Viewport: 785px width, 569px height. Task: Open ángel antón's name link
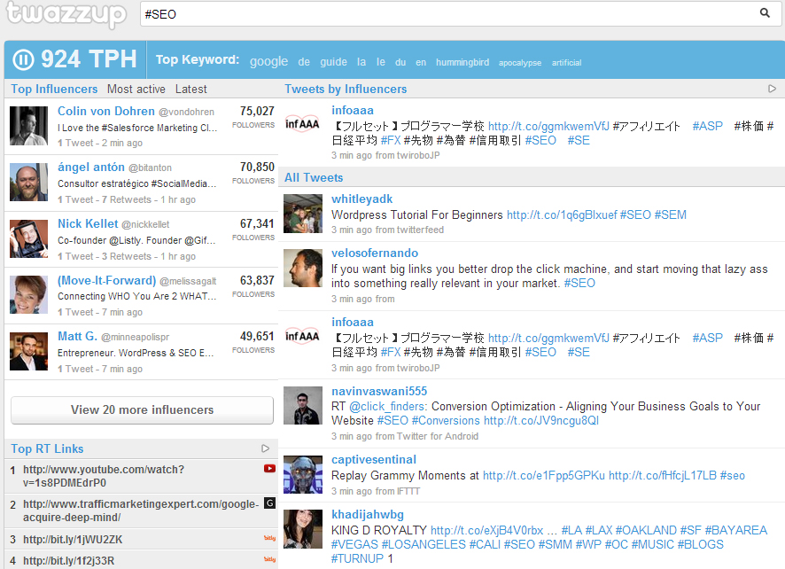pyautogui.click(x=91, y=167)
